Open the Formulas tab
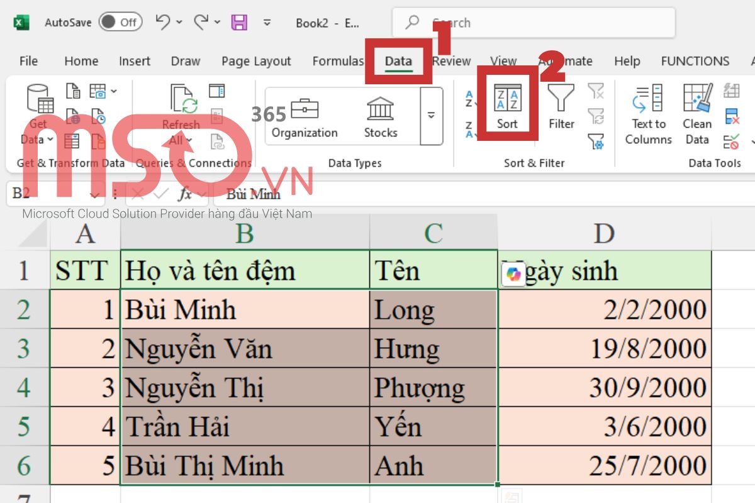 (338, 61)
